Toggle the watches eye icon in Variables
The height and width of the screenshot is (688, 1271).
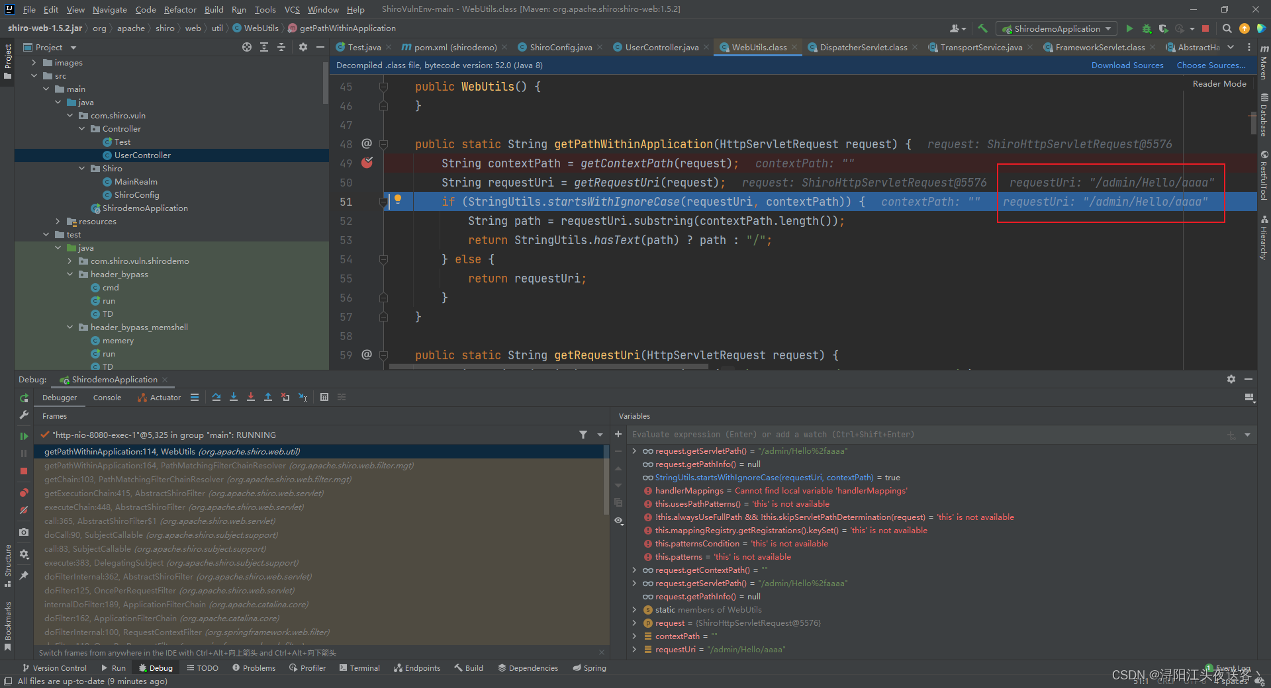(x=618, y=521)
